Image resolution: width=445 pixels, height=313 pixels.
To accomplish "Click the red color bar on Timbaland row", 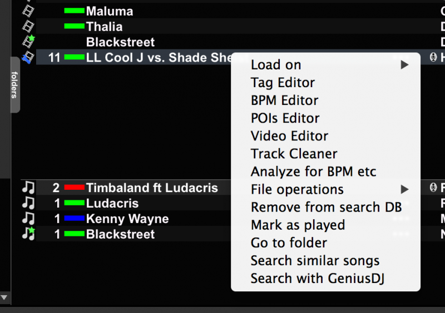I will click(75, 187).
